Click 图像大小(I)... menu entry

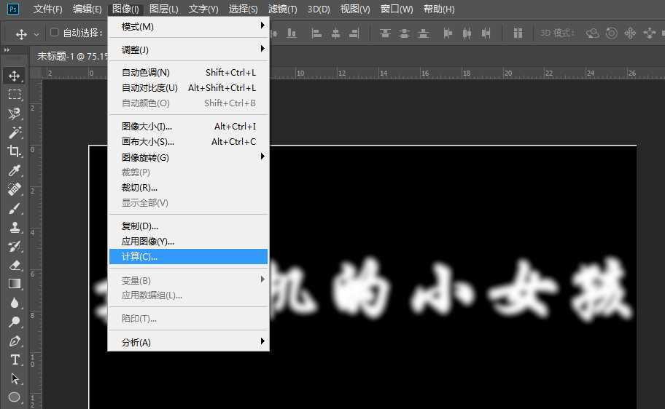[188, 127]
